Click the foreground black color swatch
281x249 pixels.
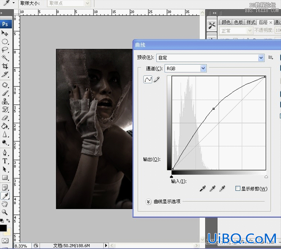pos(3,228)
